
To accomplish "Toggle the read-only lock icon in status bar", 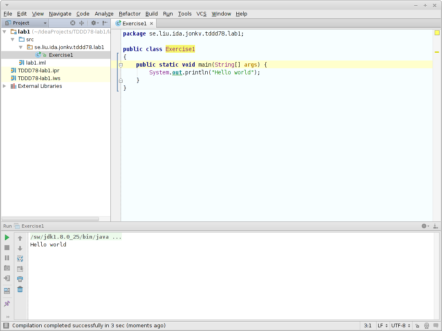I will click(x=417, y=326).
